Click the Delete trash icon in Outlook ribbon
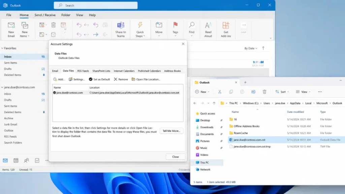Viewport: 345px width, 194px height. (54, 25)
